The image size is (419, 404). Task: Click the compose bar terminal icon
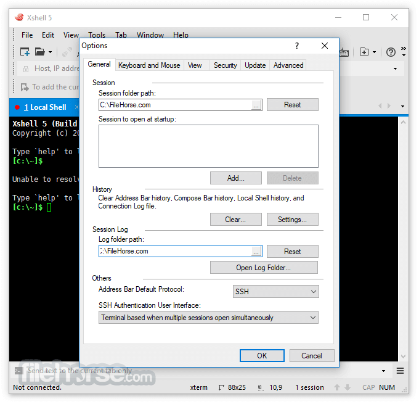pos(18,371)
